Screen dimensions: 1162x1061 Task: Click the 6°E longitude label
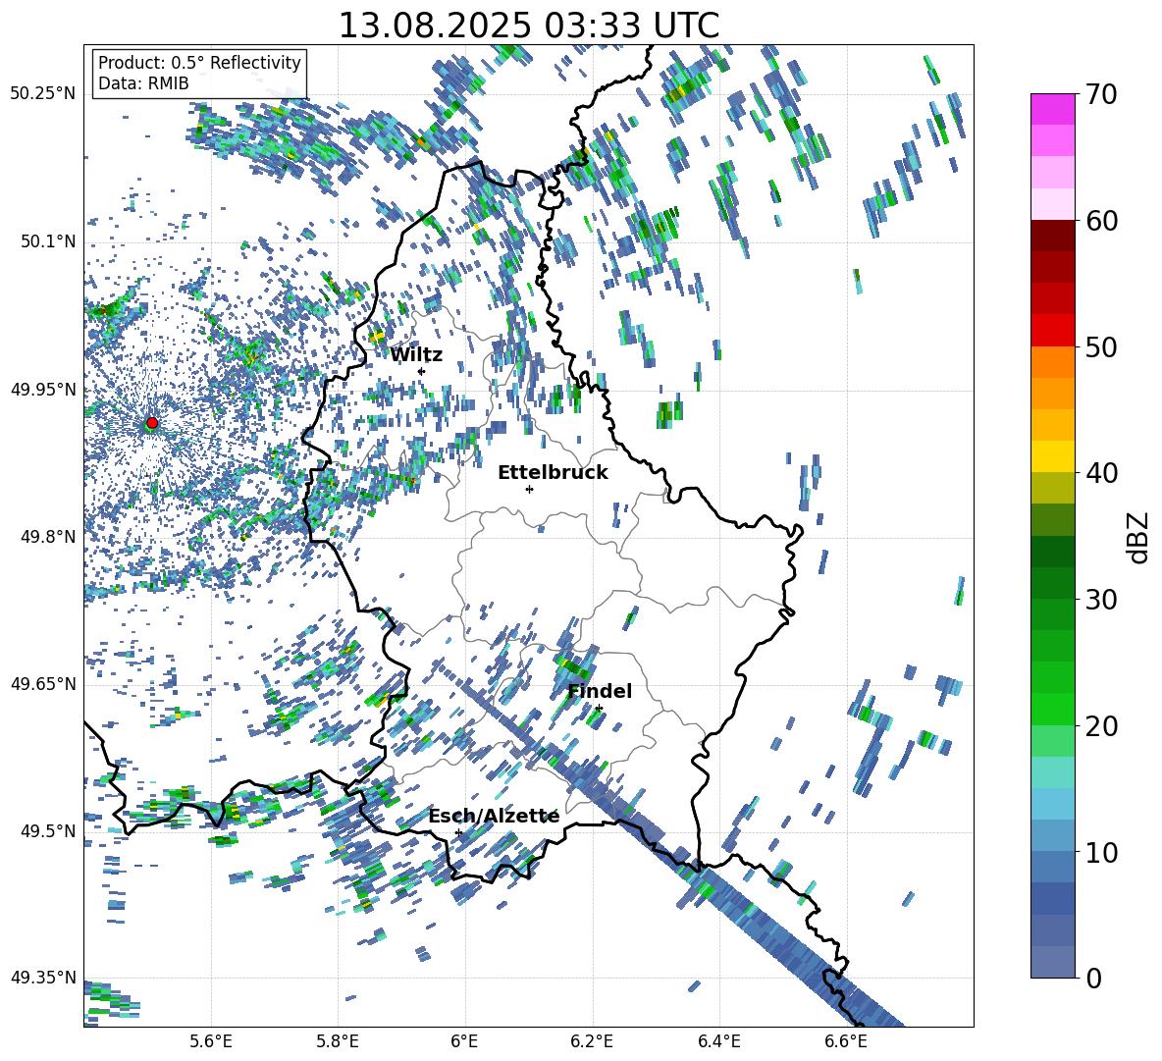(x=464, y=1041)
